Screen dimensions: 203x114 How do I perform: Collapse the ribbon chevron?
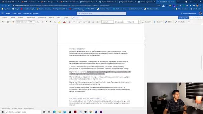coord(202,23)
